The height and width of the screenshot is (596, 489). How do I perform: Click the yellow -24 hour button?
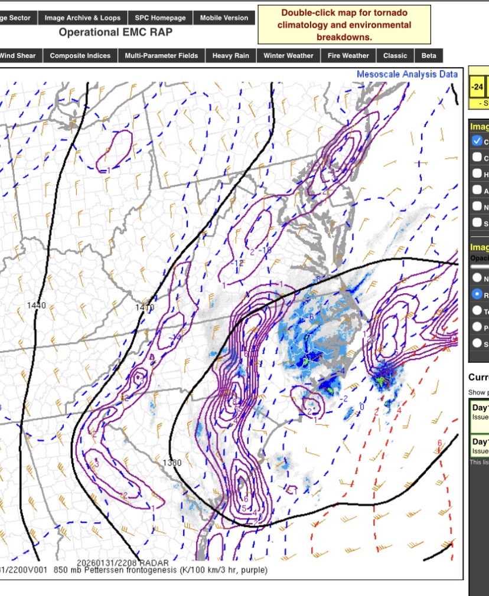coord(477,87)
